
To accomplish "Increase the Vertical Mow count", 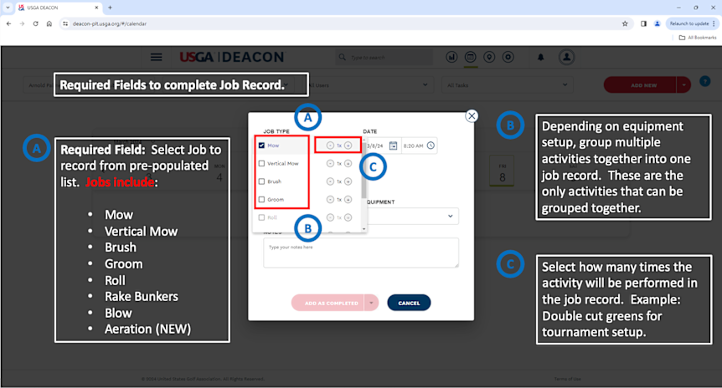I will (x=348, y=163).
